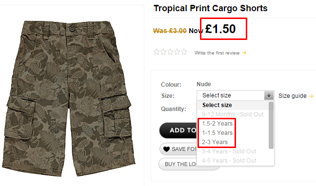This screenshot has width=316, height=186.
Task: Click the size list scrollbar thumb
Action: click(x=271, y=125)
